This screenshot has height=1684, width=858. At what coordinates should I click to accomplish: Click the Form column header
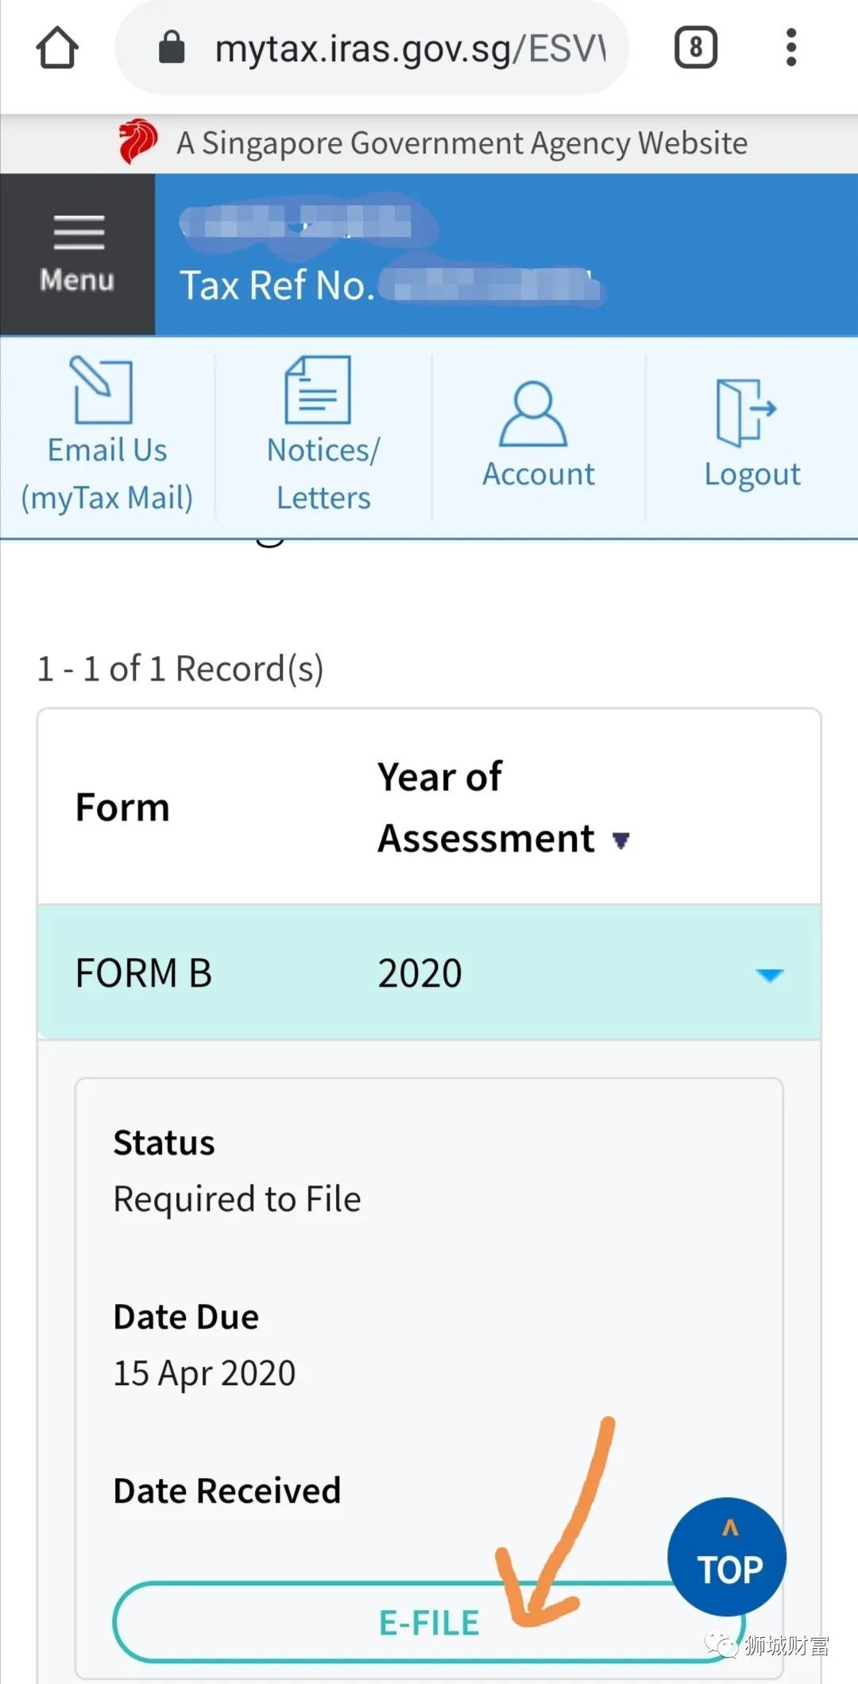(122, 808)
